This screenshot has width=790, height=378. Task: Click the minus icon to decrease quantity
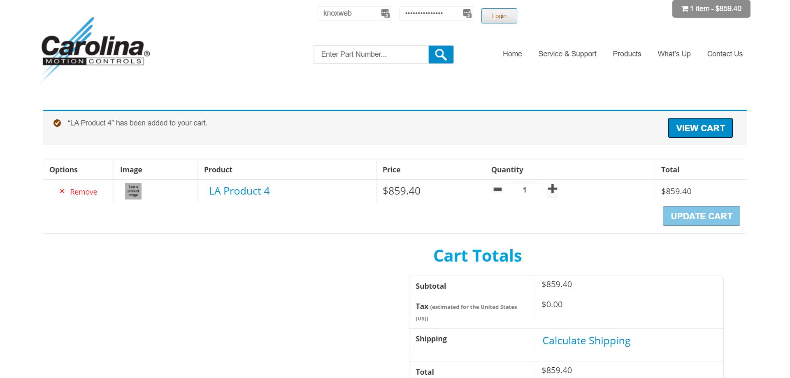click(x=497, y=190)
